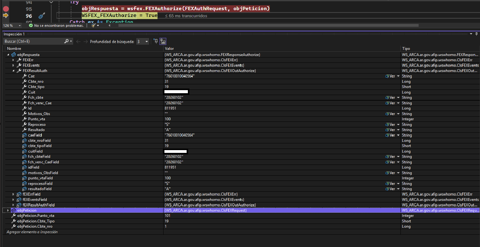Click the magnifier icon in the search box
The height and width of the screenshot is (247, 480).
(66, 41)
